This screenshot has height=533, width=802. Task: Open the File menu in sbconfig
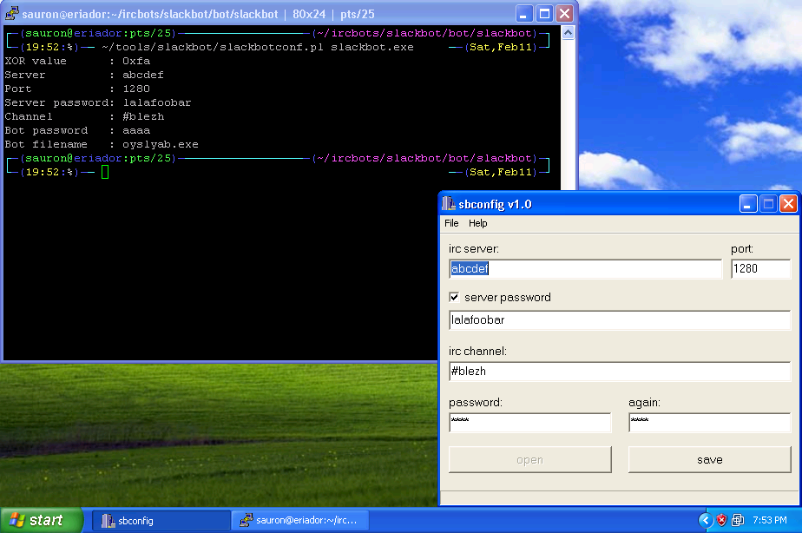point(451,223)
